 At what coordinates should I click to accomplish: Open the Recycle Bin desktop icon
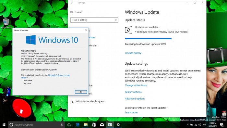tap(6, 23)
